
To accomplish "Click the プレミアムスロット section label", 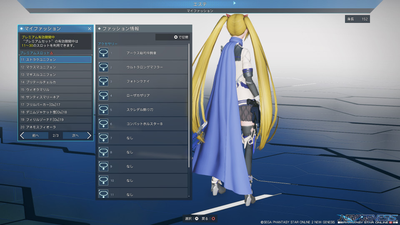I will tap(35, 53).
